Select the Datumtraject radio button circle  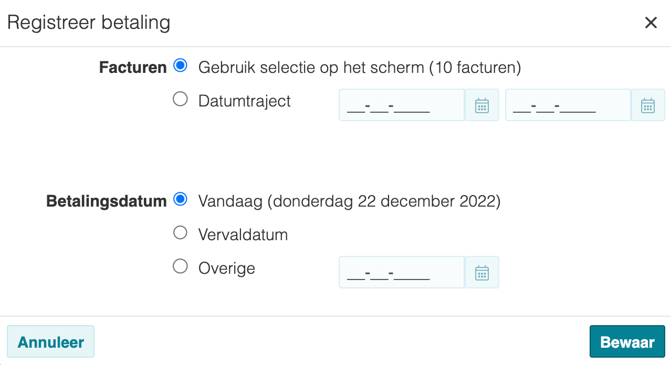click(x=180, y=99)
